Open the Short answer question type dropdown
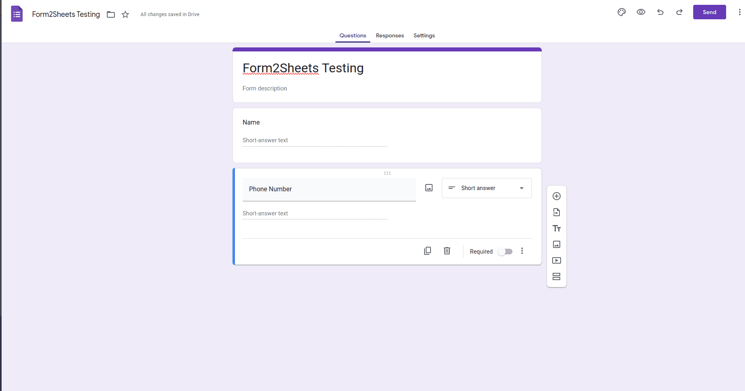Image resolution: width=745 pixels, height=391 pixels. click(x=487, y=188)
